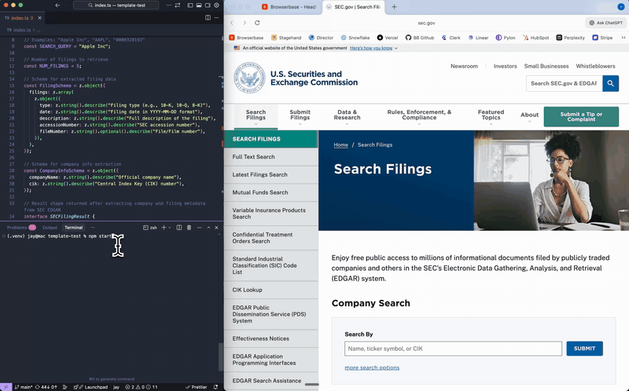Open the Whistleblowers link
Viewport: 629px width, 391px height.
pos(595,66)
